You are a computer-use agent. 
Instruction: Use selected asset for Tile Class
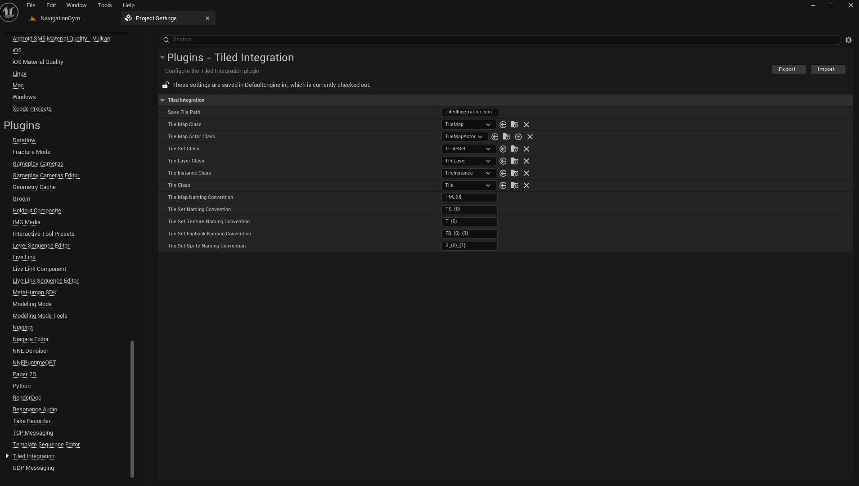click(503, 185)
